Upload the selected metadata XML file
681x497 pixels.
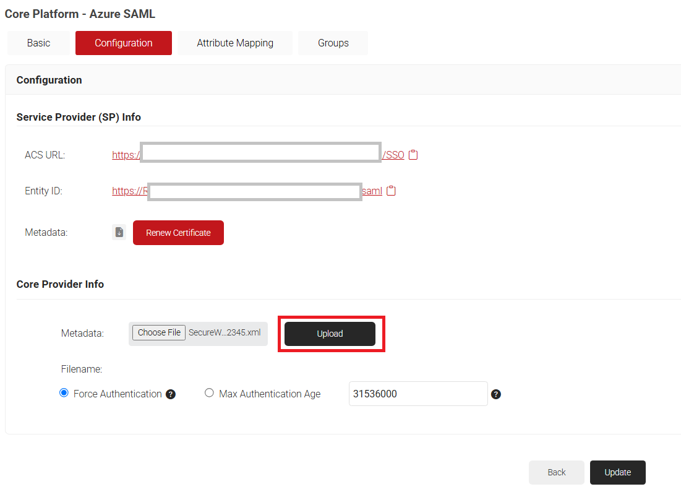[x=330, y=334]
